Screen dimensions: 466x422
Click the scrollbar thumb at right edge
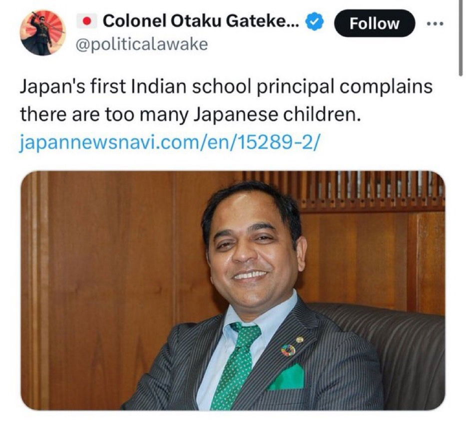[x=461, y=37]
